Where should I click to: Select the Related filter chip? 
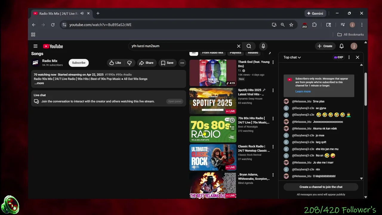tap(253, 53)
